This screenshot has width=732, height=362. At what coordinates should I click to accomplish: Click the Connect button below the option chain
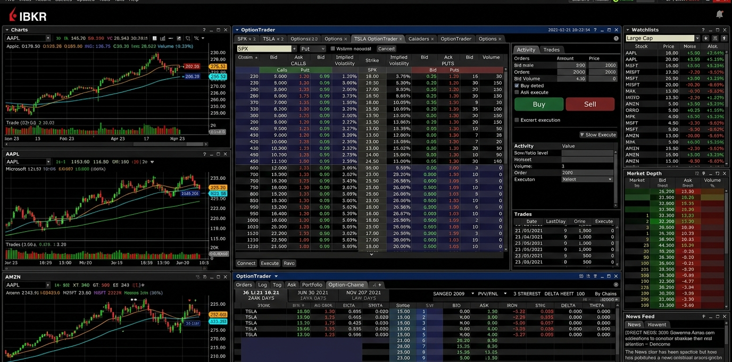tap(246, 263)
